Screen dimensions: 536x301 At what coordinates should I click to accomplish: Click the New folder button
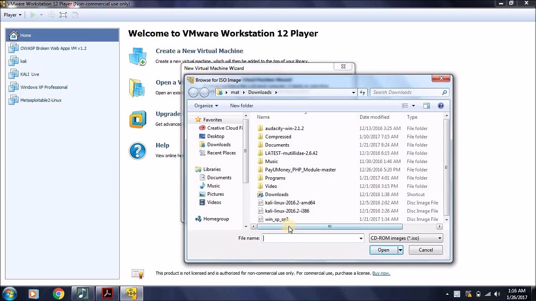(x=242, y=106)
